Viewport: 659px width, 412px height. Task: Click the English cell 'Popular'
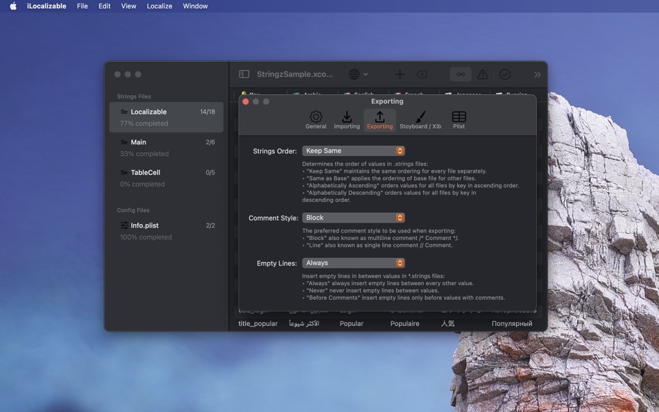[352, 323]
